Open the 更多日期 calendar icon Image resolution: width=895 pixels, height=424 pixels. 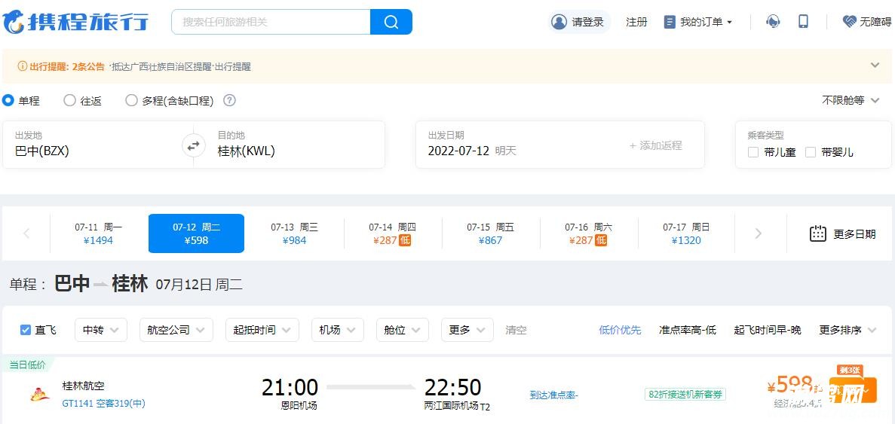817,233
